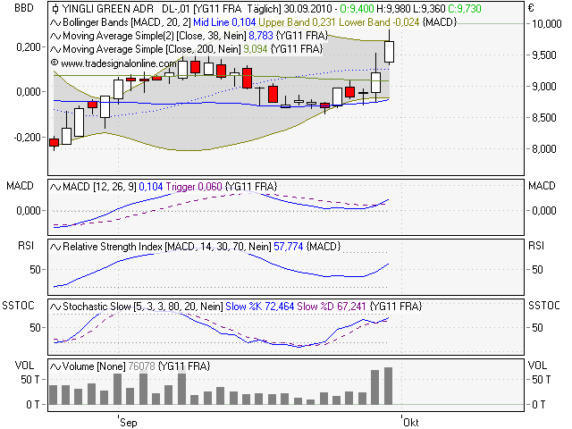Click the BBD axis label
572x429 pixels.
click(x=24, y=8)
